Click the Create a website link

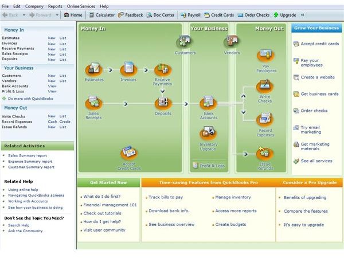(318, 77)
